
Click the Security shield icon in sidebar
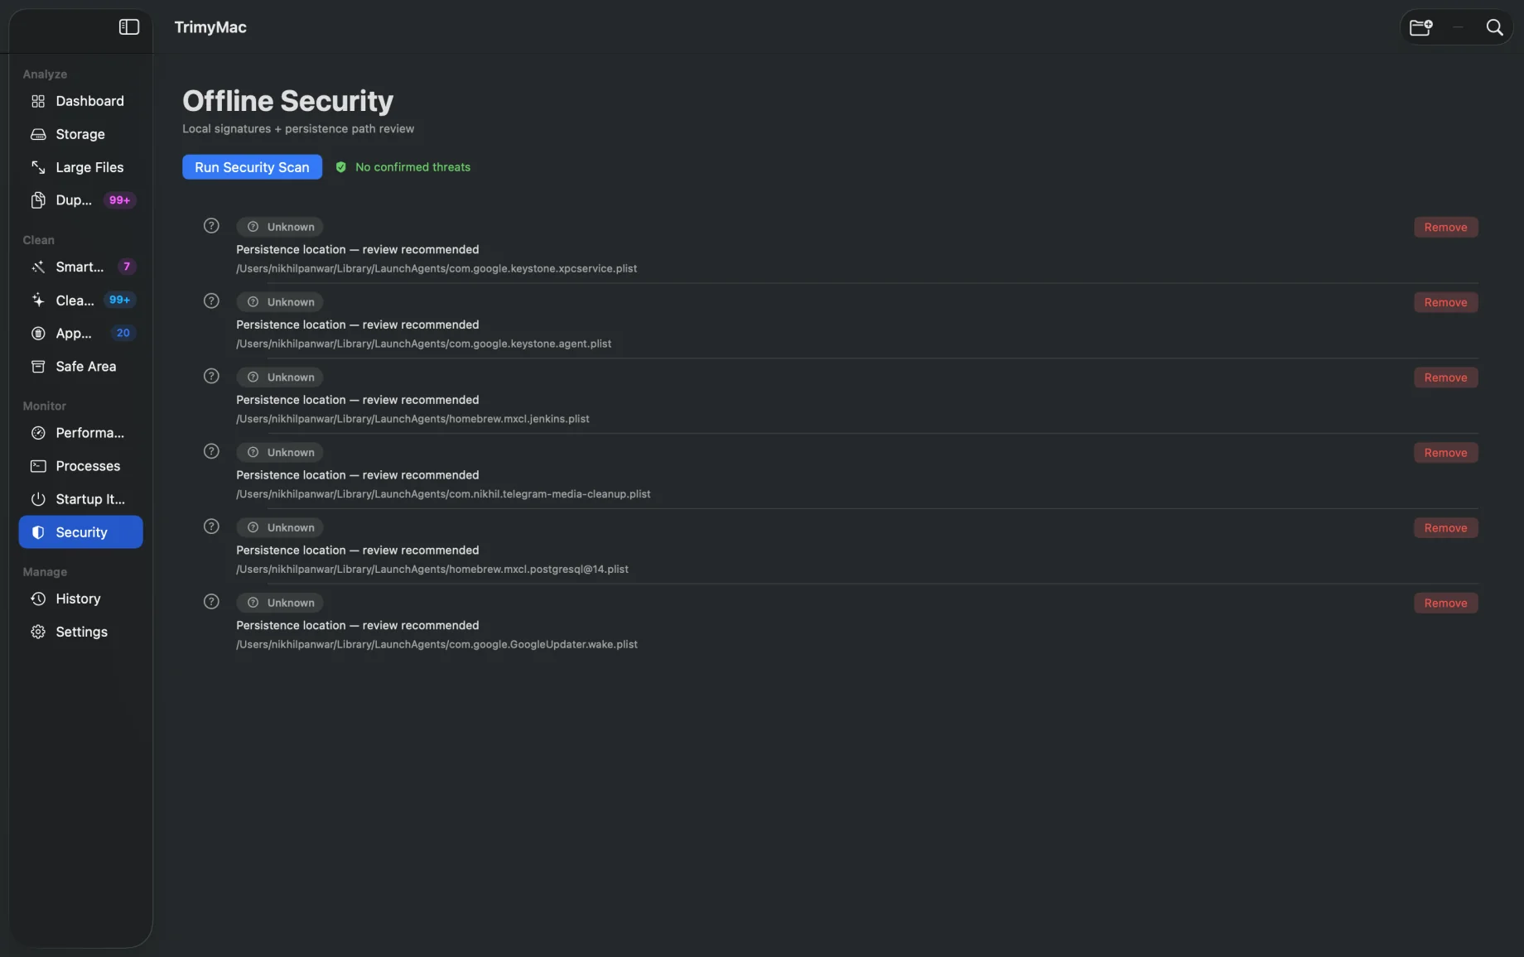coord(38,532)
